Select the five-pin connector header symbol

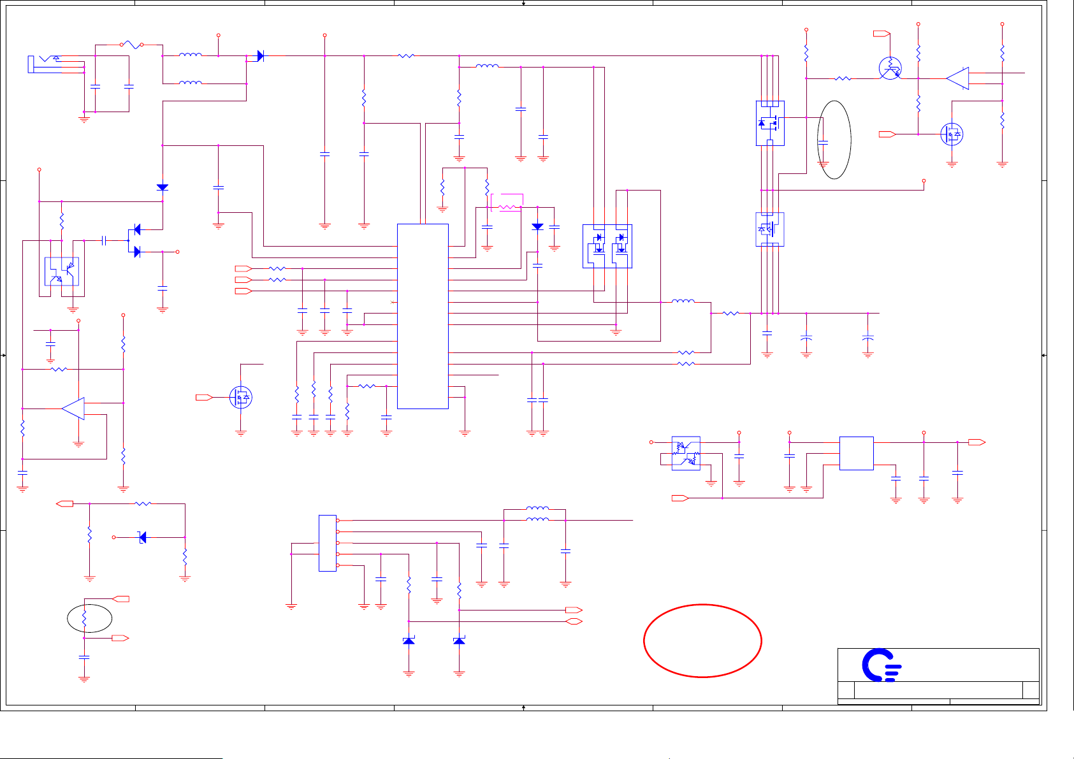pyautogui.click(x=327, y=543)
